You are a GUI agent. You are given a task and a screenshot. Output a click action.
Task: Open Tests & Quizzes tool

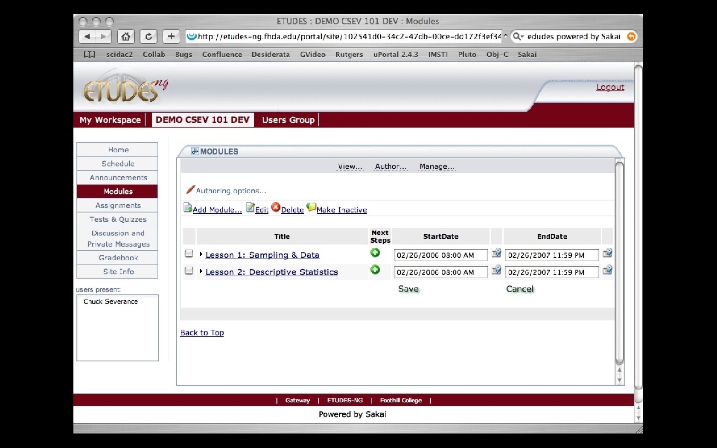coord(117,219)
